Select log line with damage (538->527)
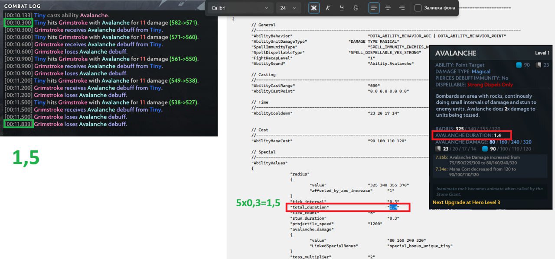Screen dimensions: 555x259 pos(101,102)
